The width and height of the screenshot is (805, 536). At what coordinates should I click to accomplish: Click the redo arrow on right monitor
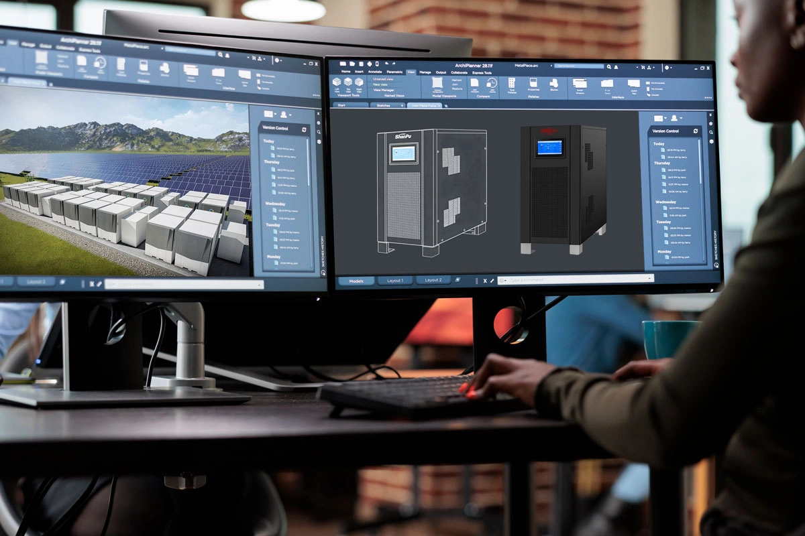[394, 64]
